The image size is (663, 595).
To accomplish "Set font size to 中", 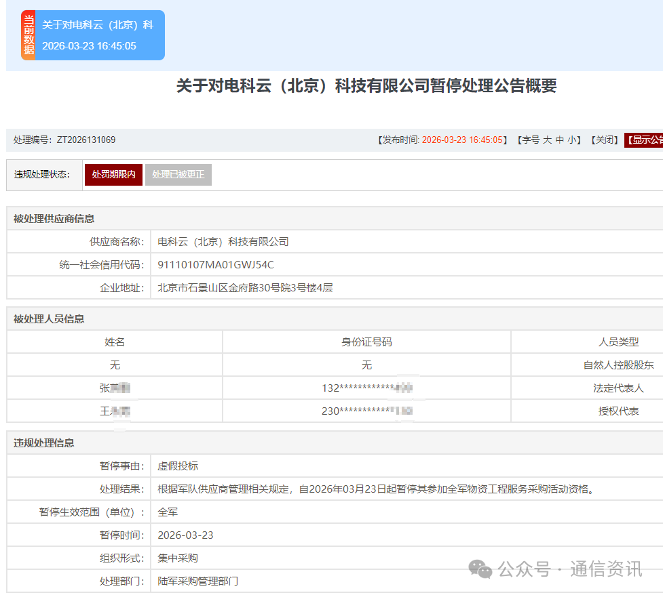I will (560, 140).
